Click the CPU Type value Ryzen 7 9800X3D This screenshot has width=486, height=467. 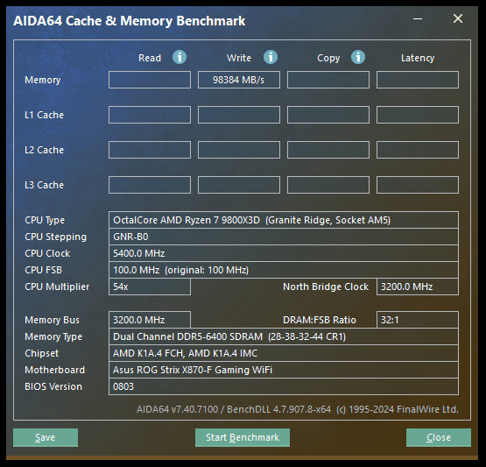click(x=284, y=220)
